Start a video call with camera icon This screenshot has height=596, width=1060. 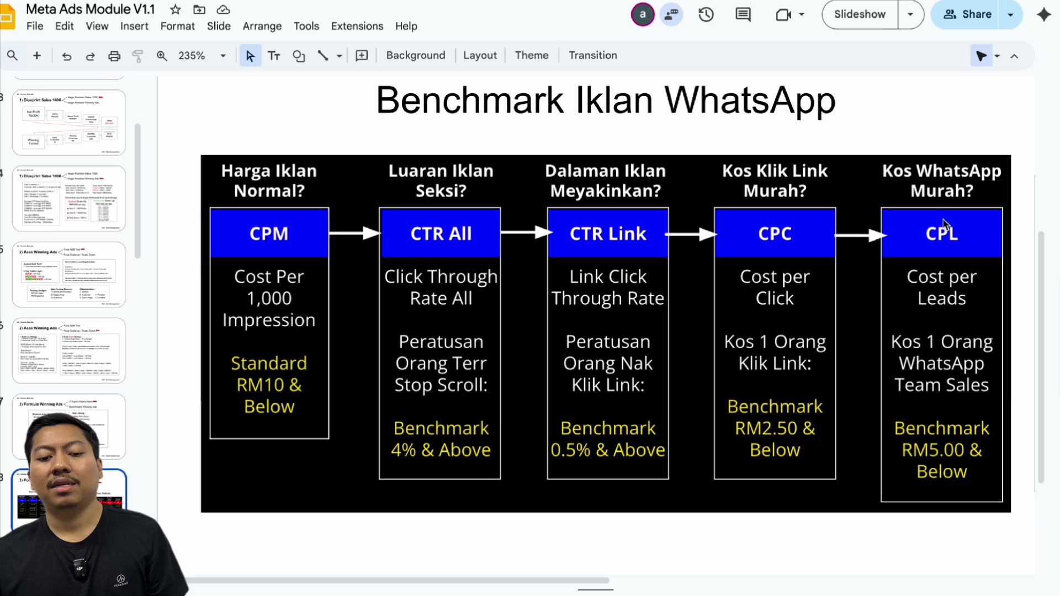point(783,14)
